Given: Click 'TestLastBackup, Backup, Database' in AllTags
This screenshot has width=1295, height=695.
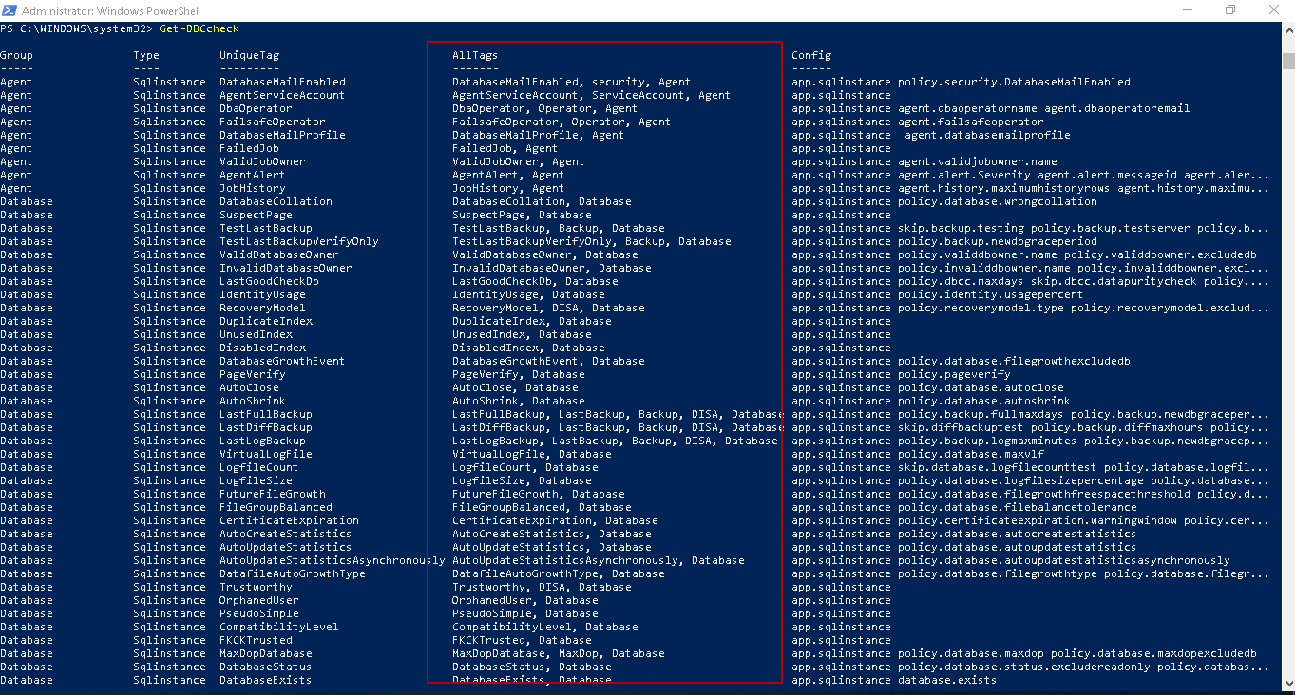Looking at the screenshot, I should tap(559, 228).
